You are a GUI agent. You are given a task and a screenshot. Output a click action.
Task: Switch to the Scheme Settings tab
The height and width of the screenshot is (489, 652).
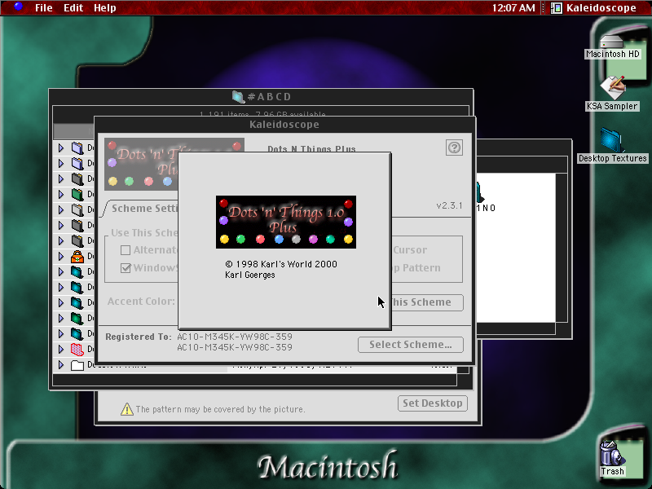pyautogui.click(x=145, y=209)
